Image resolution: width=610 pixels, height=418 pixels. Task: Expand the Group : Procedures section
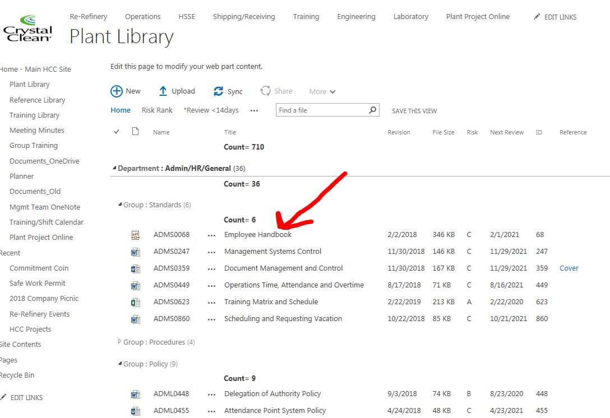(x=119, y=342)
